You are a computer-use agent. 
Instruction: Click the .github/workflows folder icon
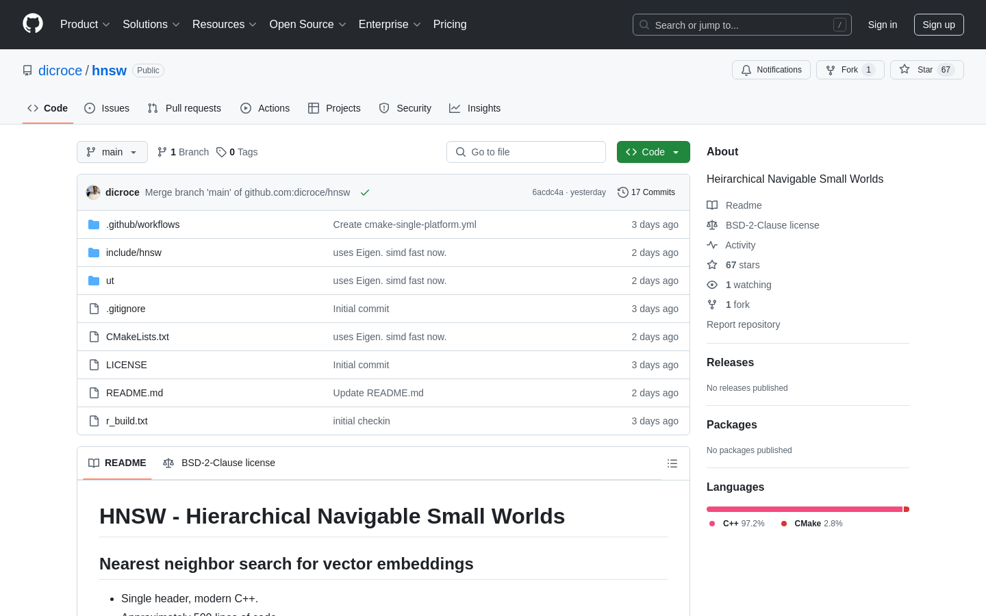tap(94, 224)
